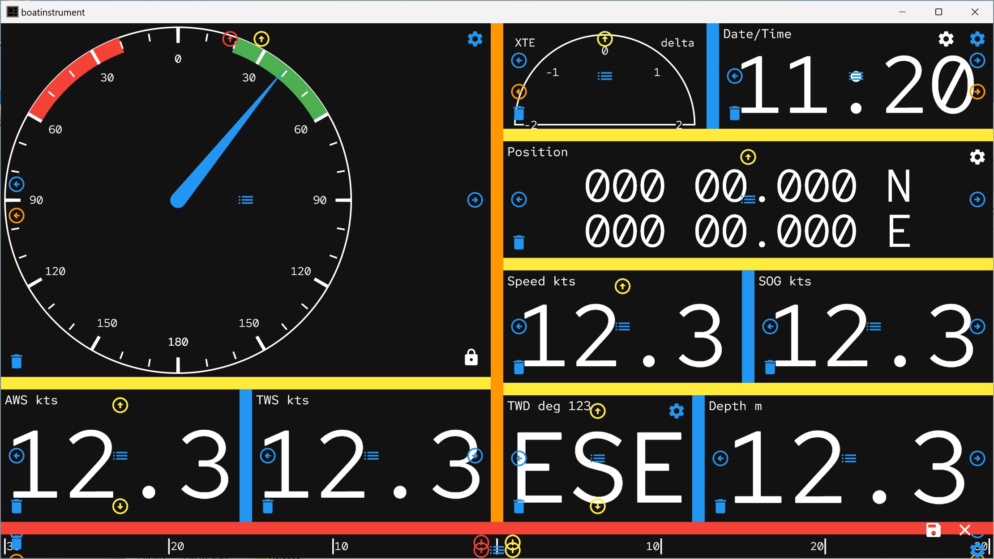Viewport: 994px width, 559px height.
Task: Delete the Position widget
Action: point(519,242)
